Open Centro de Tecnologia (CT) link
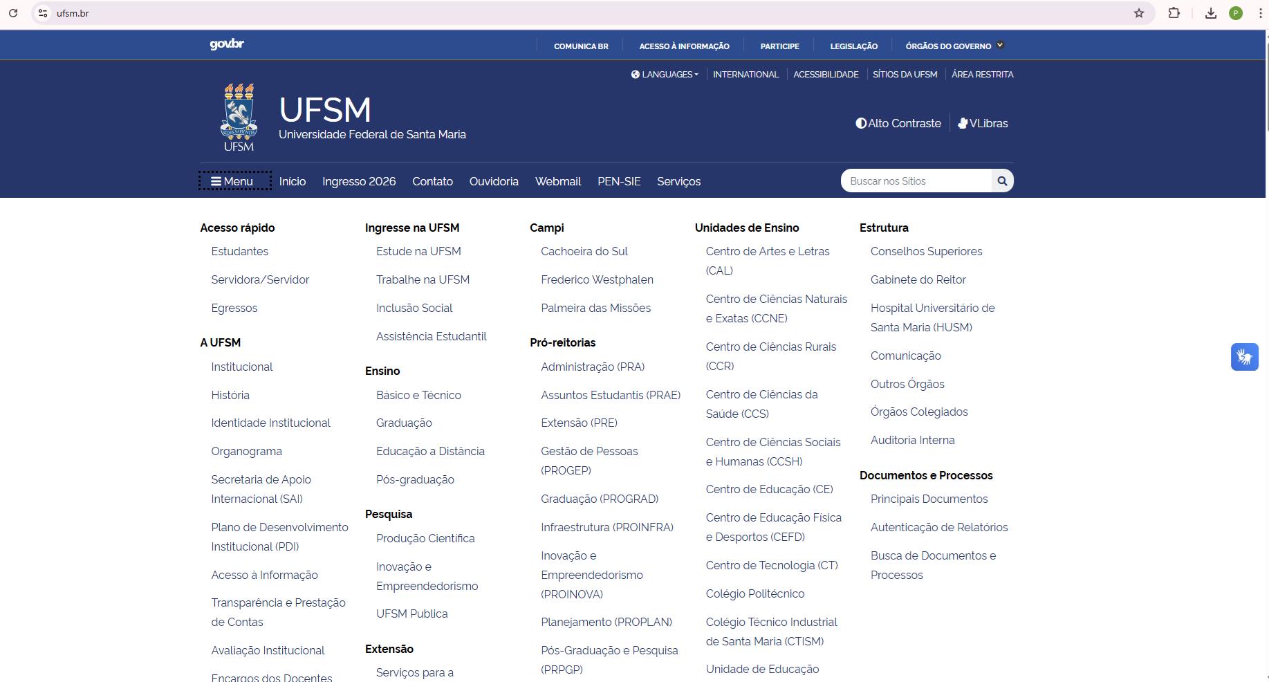1269x682 pixels. pyautogui.click(x=772, y=565)
